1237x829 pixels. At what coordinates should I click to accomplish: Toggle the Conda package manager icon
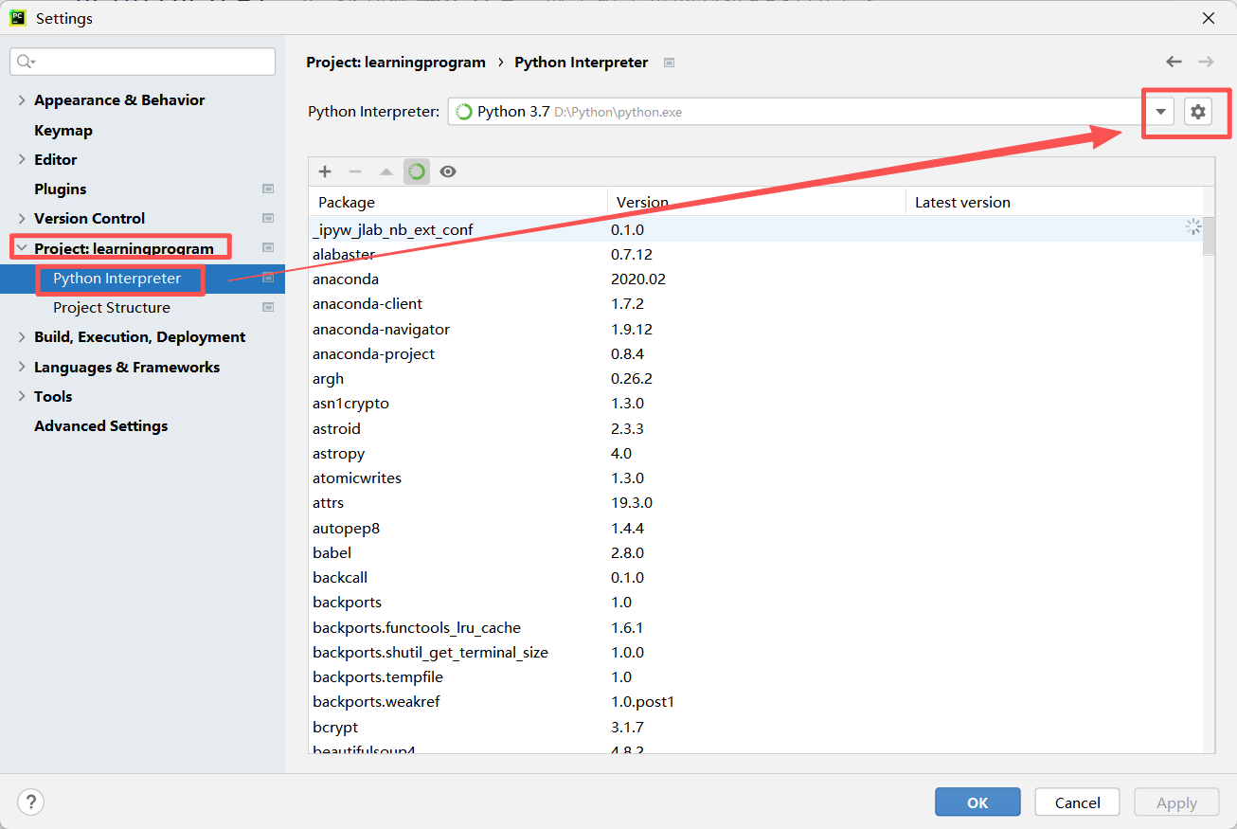pyautogui.click(x=417, y=171)
